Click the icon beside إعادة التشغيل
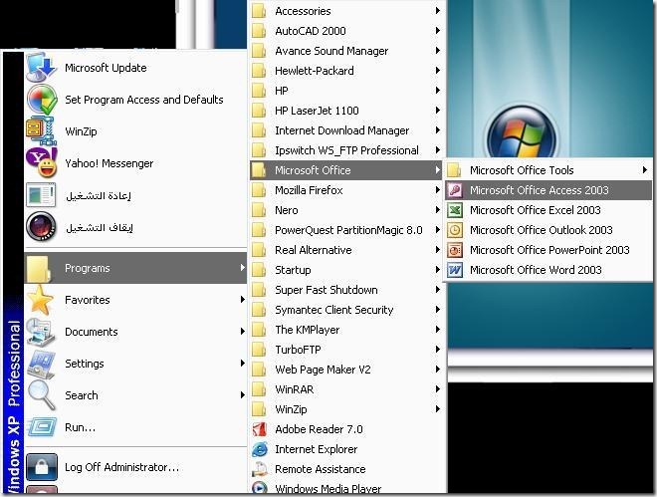657x497 pixels. point(41,195)
